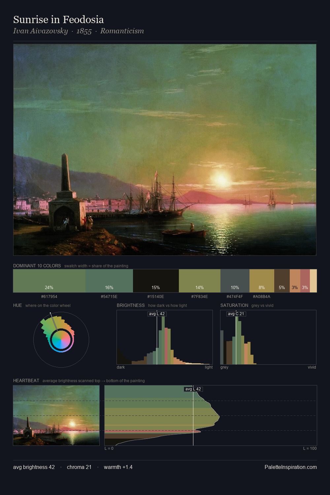Click hex code #A08B4A
This screenshot has width=330, height=495.
262,297
